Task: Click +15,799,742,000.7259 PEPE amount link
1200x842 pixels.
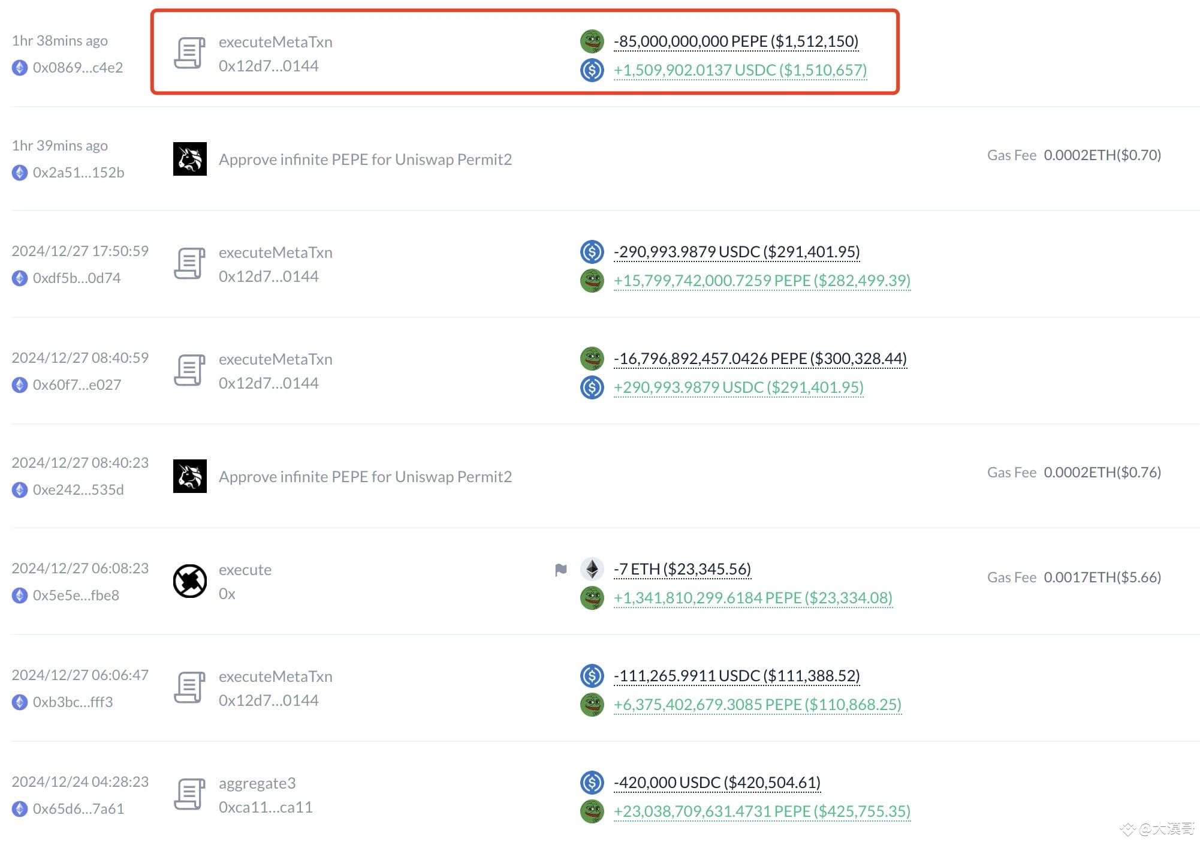Action: click(761, 281)
